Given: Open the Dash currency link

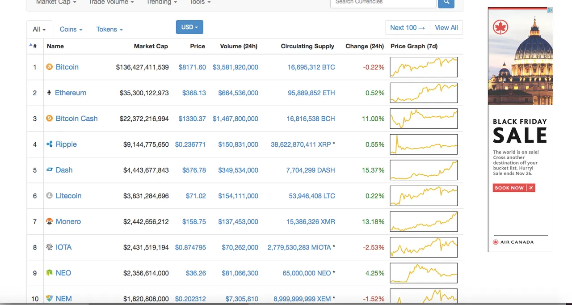Looking at the screenshot, I should 64,170.
